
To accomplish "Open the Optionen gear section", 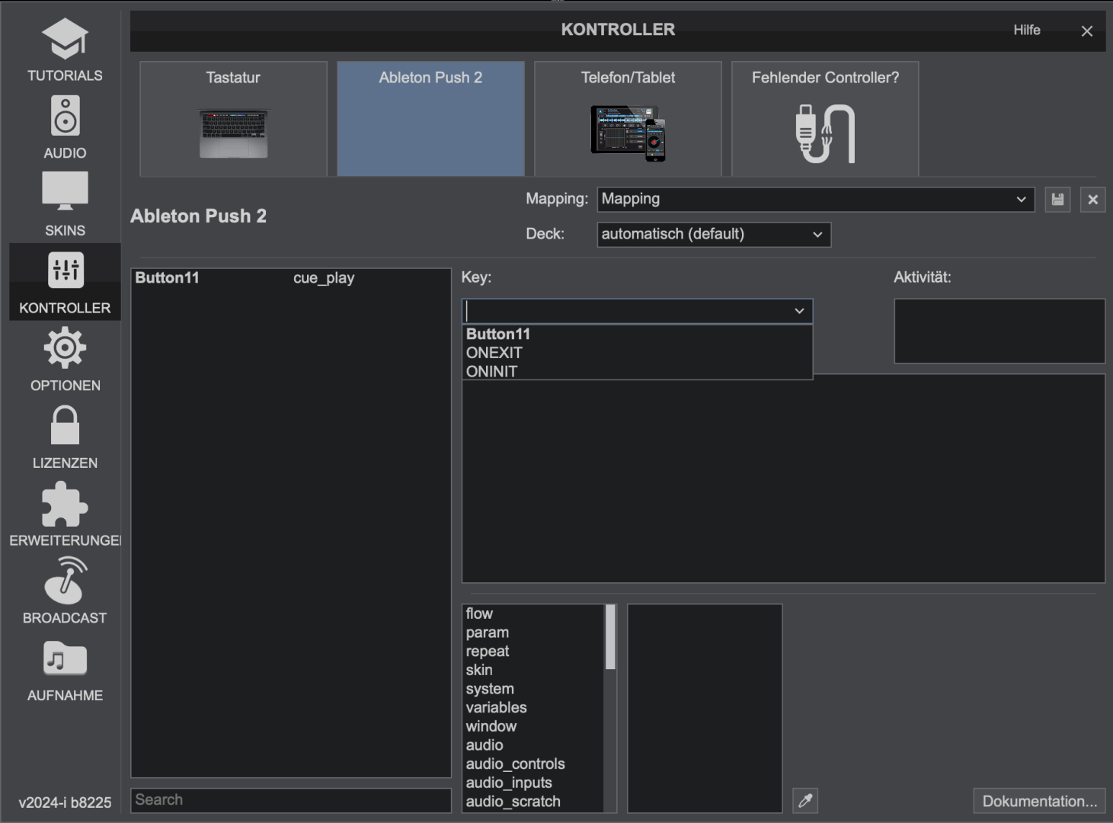I will coord(65,360).
